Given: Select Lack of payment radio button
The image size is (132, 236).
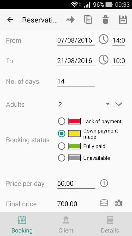Looking at the screenshot, I should pyautogui.click(x=62, y=121).
